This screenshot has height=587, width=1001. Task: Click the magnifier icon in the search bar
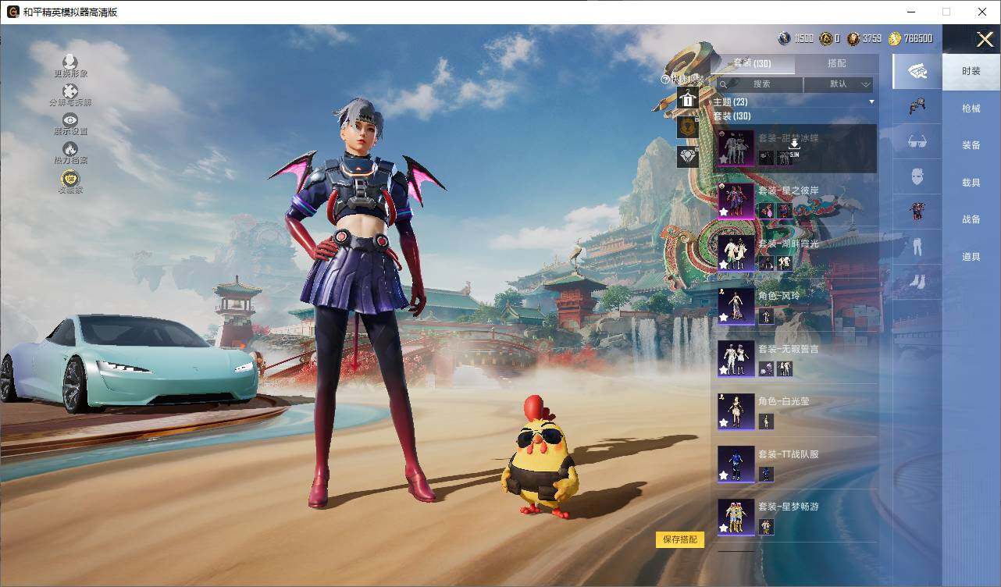tap(724, 84)
